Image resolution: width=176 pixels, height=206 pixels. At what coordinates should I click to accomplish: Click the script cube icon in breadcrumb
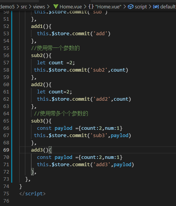pos(130,7)
